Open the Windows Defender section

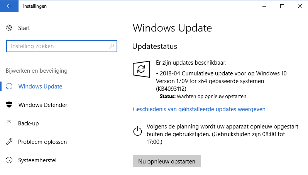coord(42,105)
